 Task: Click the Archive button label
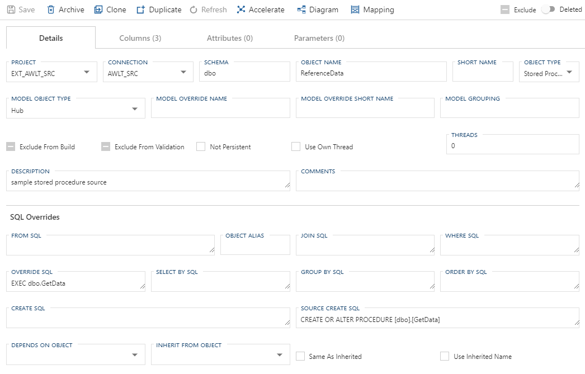pos(71,10)
